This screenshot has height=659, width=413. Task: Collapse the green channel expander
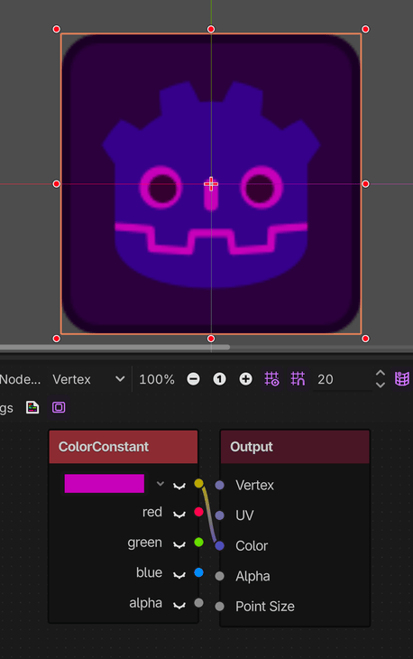pyautogui.click(x=179, y=544)
